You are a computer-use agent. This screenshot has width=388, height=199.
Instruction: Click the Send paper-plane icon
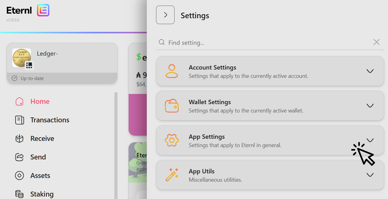pyautogui.click(x=19, y=157)
